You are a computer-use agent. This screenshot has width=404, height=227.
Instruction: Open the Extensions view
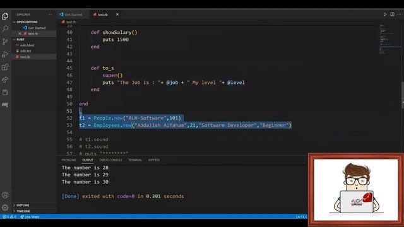coord(5,67)
